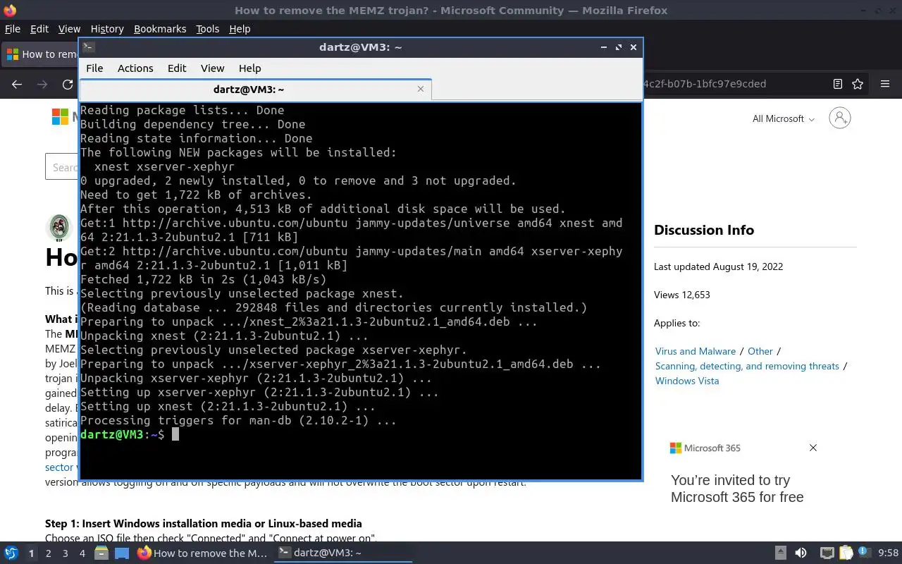The height and width of the screenshot is (564, 902).
Task: Open the Windows Vista link
Action: (687, 381)
